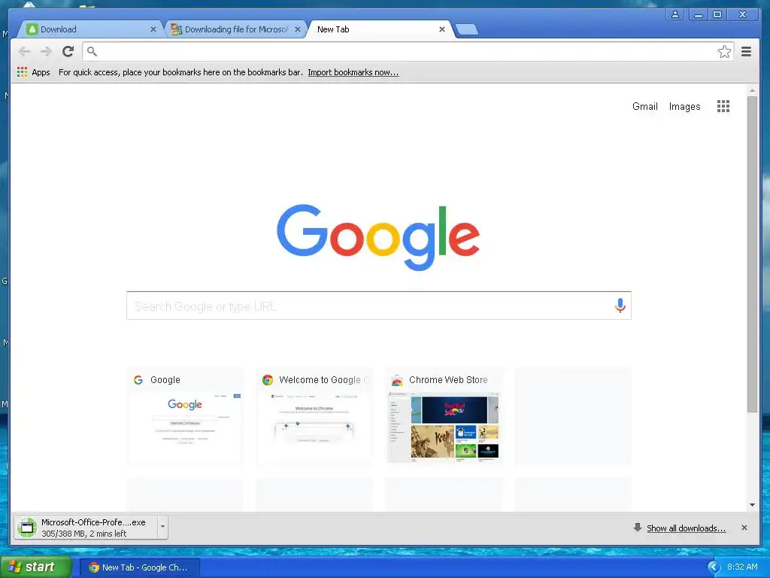Click the magnifier icon in address bar
This screenshot has height=578, width=770.
(x=92, y=51)
